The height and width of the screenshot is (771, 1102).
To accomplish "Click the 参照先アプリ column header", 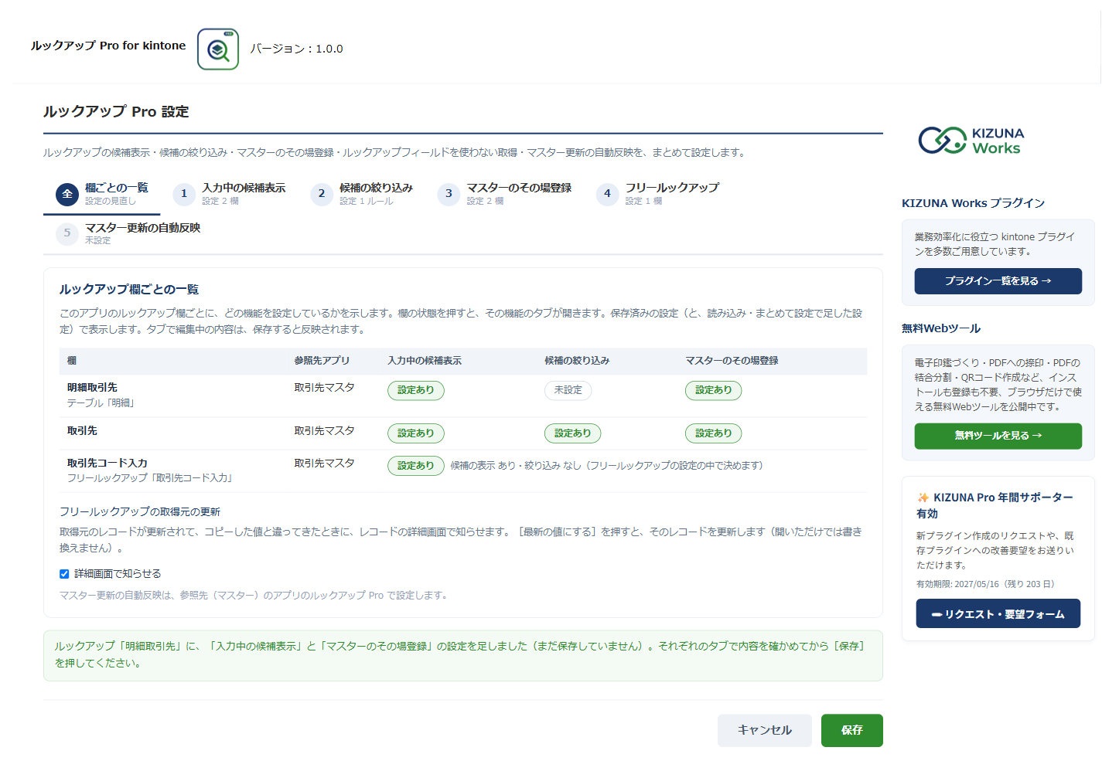I will [x=322, y=361].
